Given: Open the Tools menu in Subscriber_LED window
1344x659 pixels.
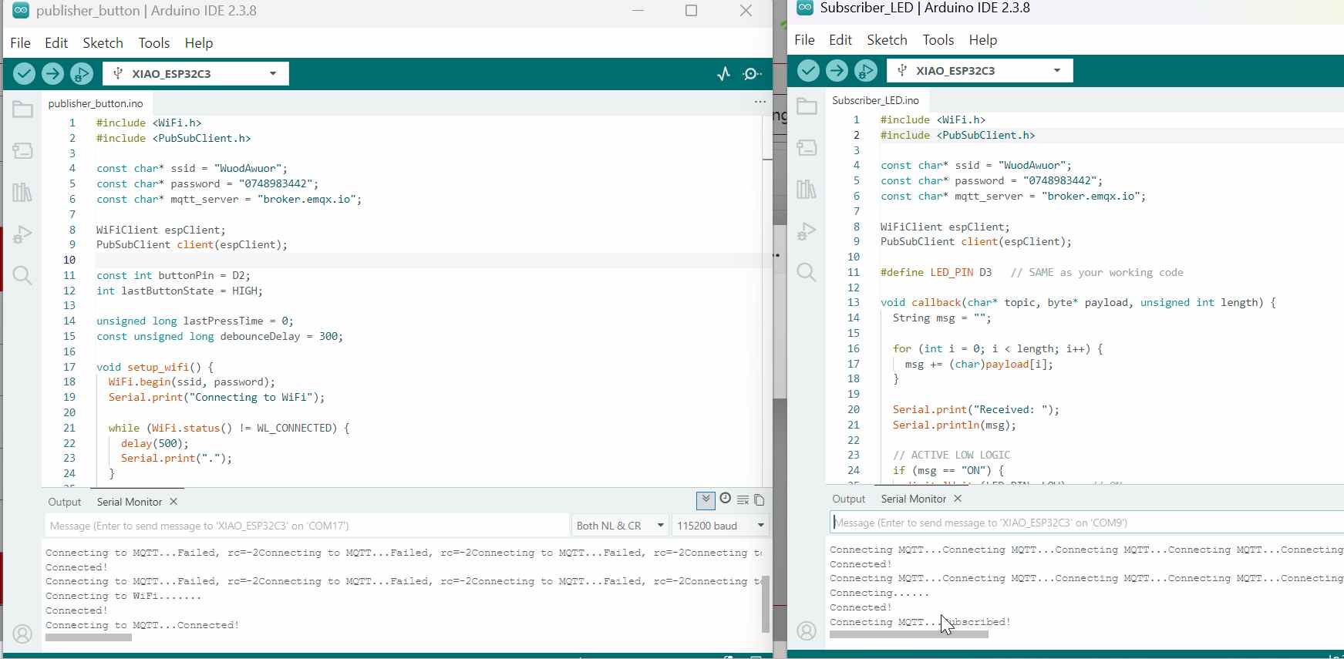Looking at the screenshot, I should (x=938, y=40).
